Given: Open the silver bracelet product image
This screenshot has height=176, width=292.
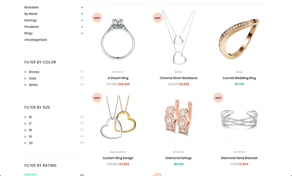Looking at the screenshot, I should pyautogui.click(x=239, y=119).
